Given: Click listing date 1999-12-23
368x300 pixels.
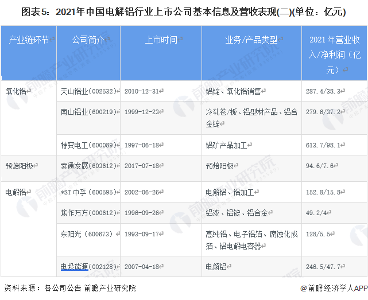Looking at the screenshot, I should click(x=142, y=112).
